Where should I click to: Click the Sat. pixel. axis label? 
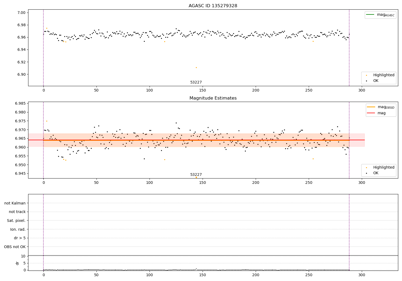point(16,221)
